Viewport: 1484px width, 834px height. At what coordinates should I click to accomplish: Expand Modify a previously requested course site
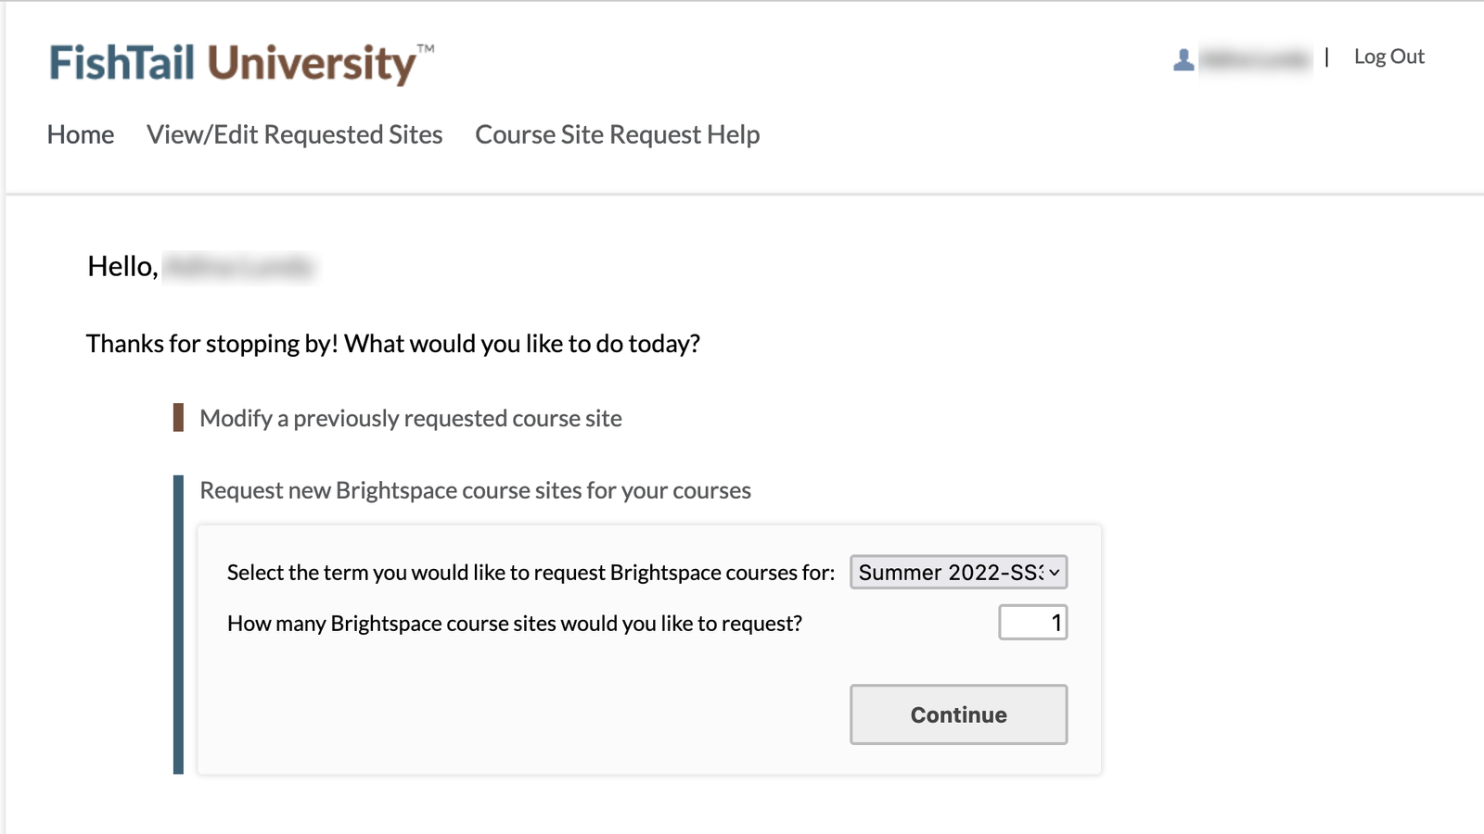click(410, 419)
